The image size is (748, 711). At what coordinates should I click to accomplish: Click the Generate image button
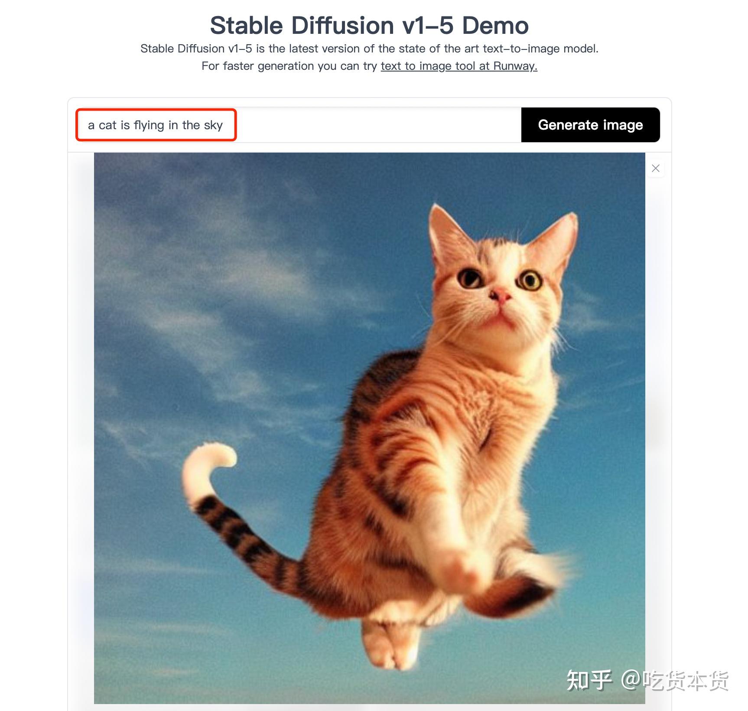(590, 125)
